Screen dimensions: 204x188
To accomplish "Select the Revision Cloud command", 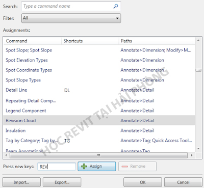I will (21, 121).
